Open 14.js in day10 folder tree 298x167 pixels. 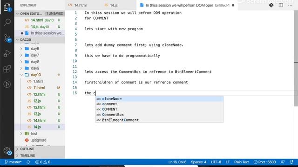40,127
